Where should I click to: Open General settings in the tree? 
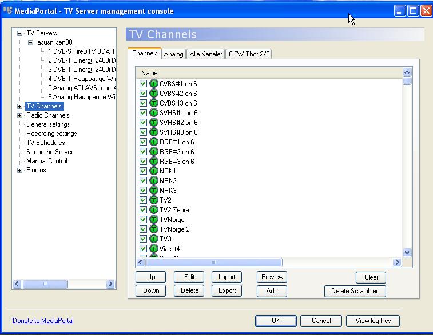click(48, 124)
